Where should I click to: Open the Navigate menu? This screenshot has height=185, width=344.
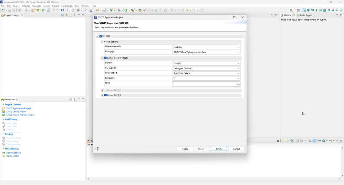tap(37, 6)
